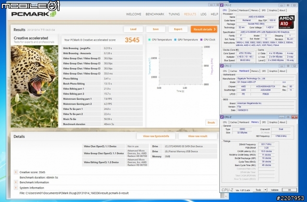Viewport: 307px width, 202px height.
Task: Select the Photo Editing result row
Action: point(102,79)
